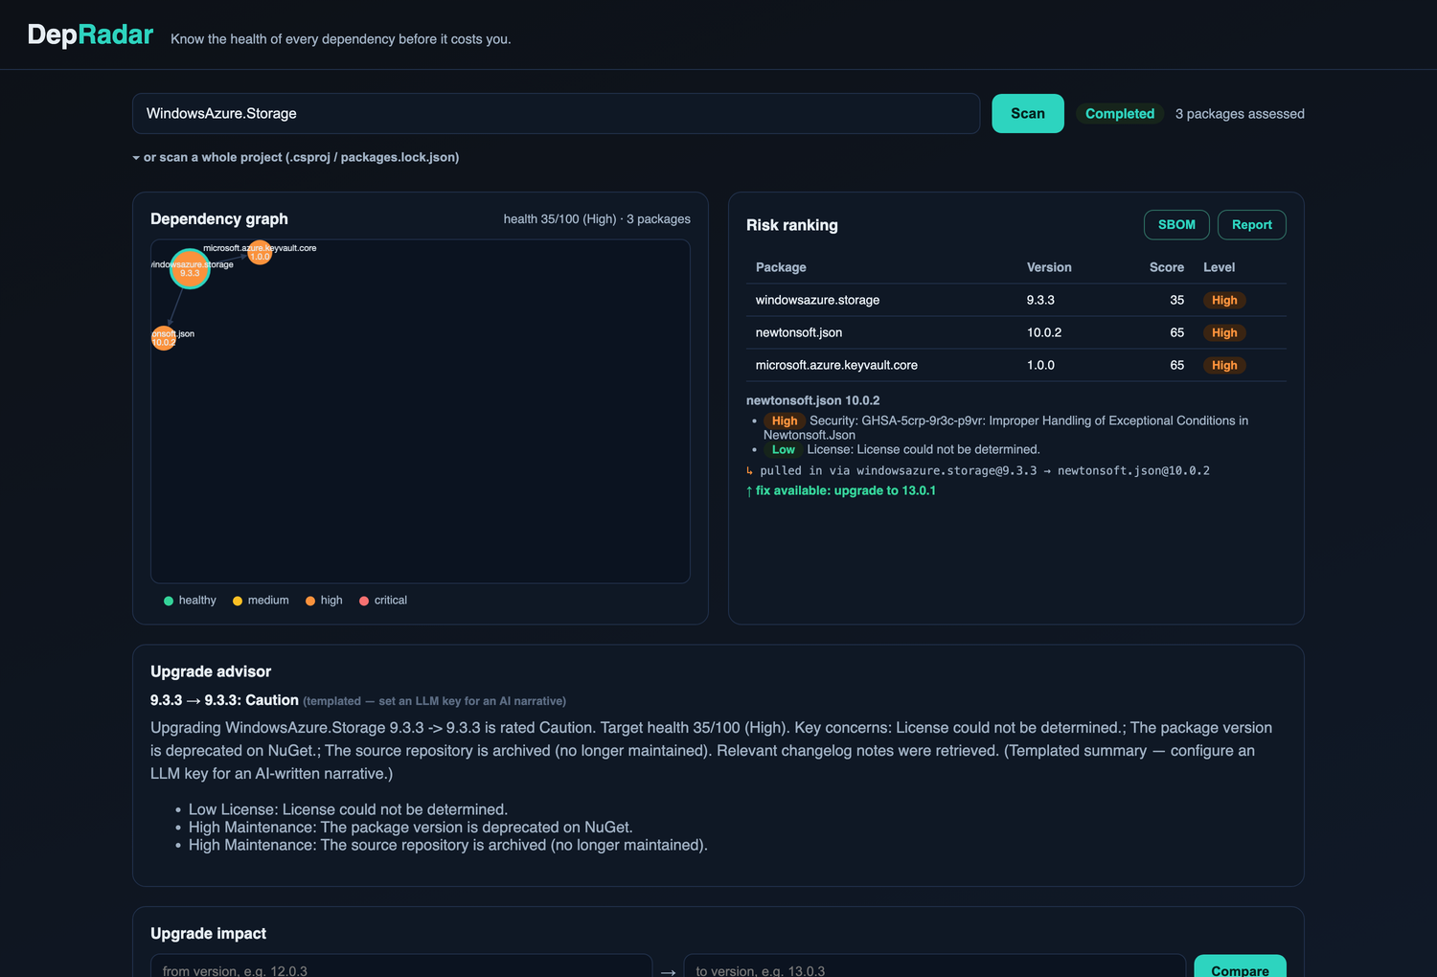1437x977 pixels.
Task: Click the Compare button
Action: click(1240, 966)
